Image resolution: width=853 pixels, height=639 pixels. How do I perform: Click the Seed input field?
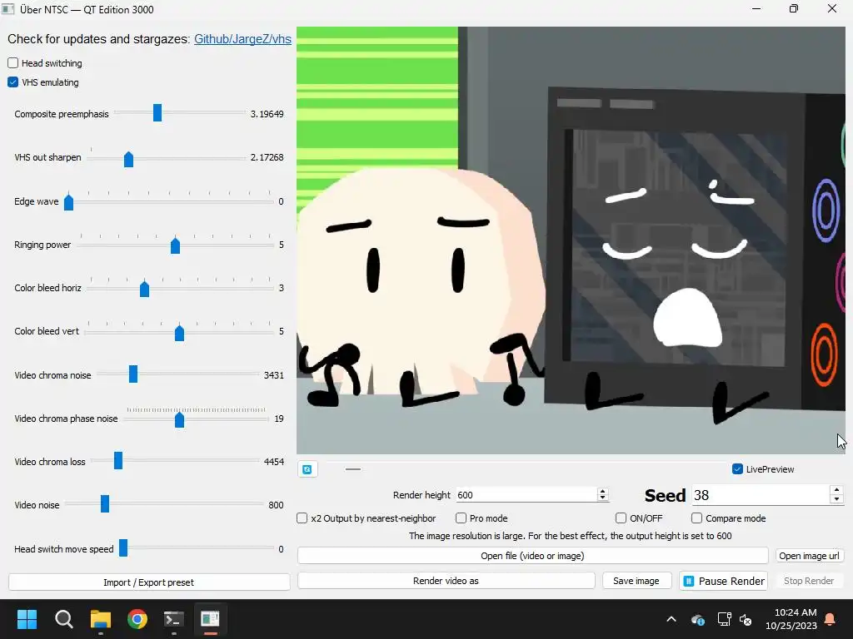click(761, 496)
